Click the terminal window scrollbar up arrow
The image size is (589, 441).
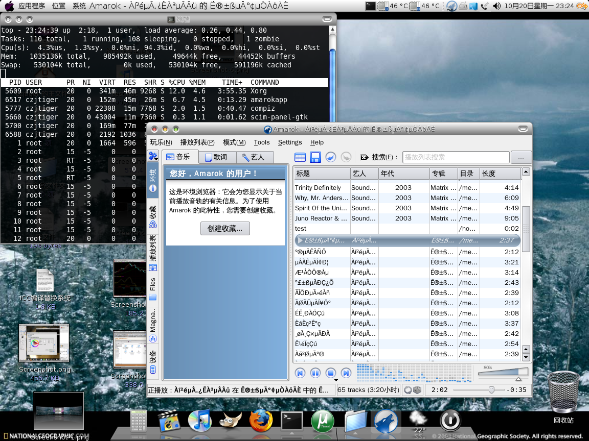[x=332, y=30]
